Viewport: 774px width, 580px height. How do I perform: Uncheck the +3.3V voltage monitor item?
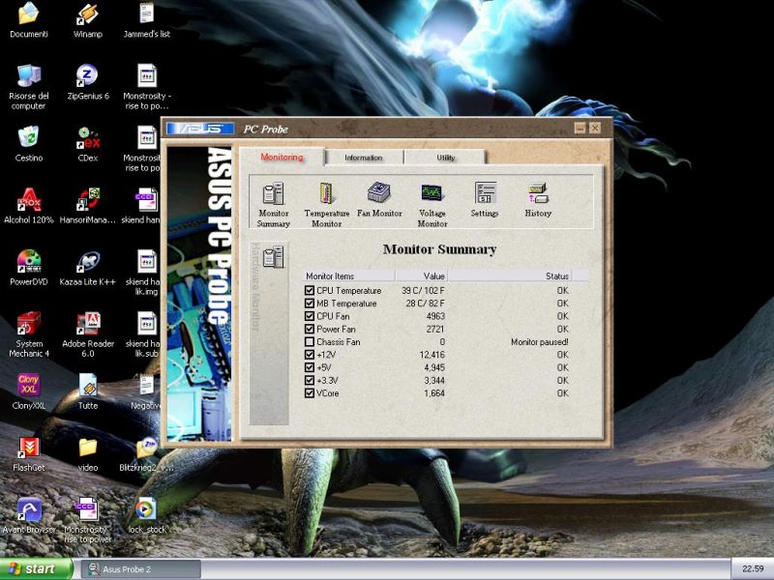(310, 380)
